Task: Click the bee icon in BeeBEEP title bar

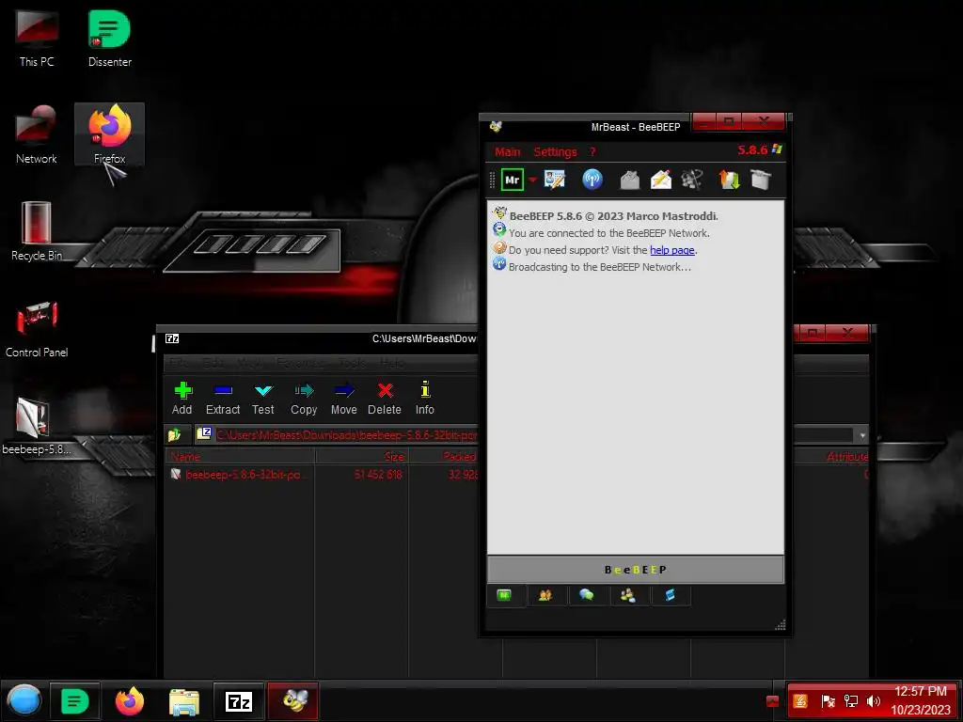Action: tap(496, 127)
